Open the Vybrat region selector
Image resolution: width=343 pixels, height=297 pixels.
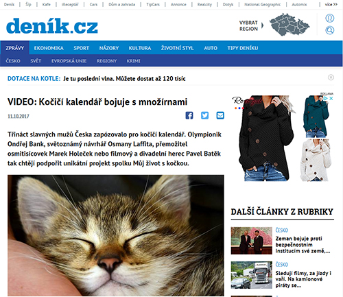click(x=248, y=26)
